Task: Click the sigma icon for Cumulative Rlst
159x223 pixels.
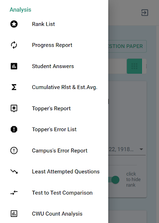Action: (x=14, y=87)
